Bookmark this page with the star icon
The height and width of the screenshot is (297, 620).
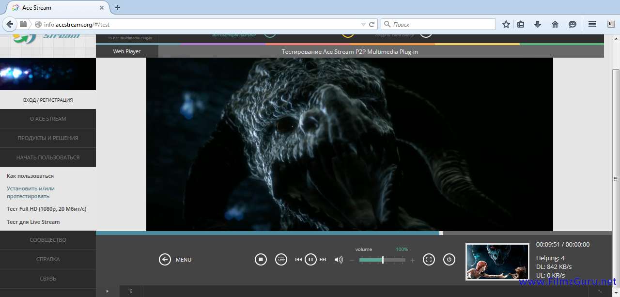coord(506,24)
